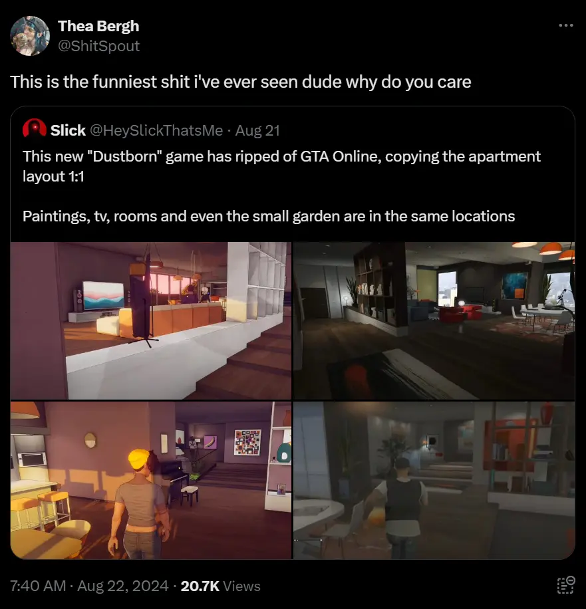
Task: Click the Slick display name in quoted tweet
Action: 68,130
